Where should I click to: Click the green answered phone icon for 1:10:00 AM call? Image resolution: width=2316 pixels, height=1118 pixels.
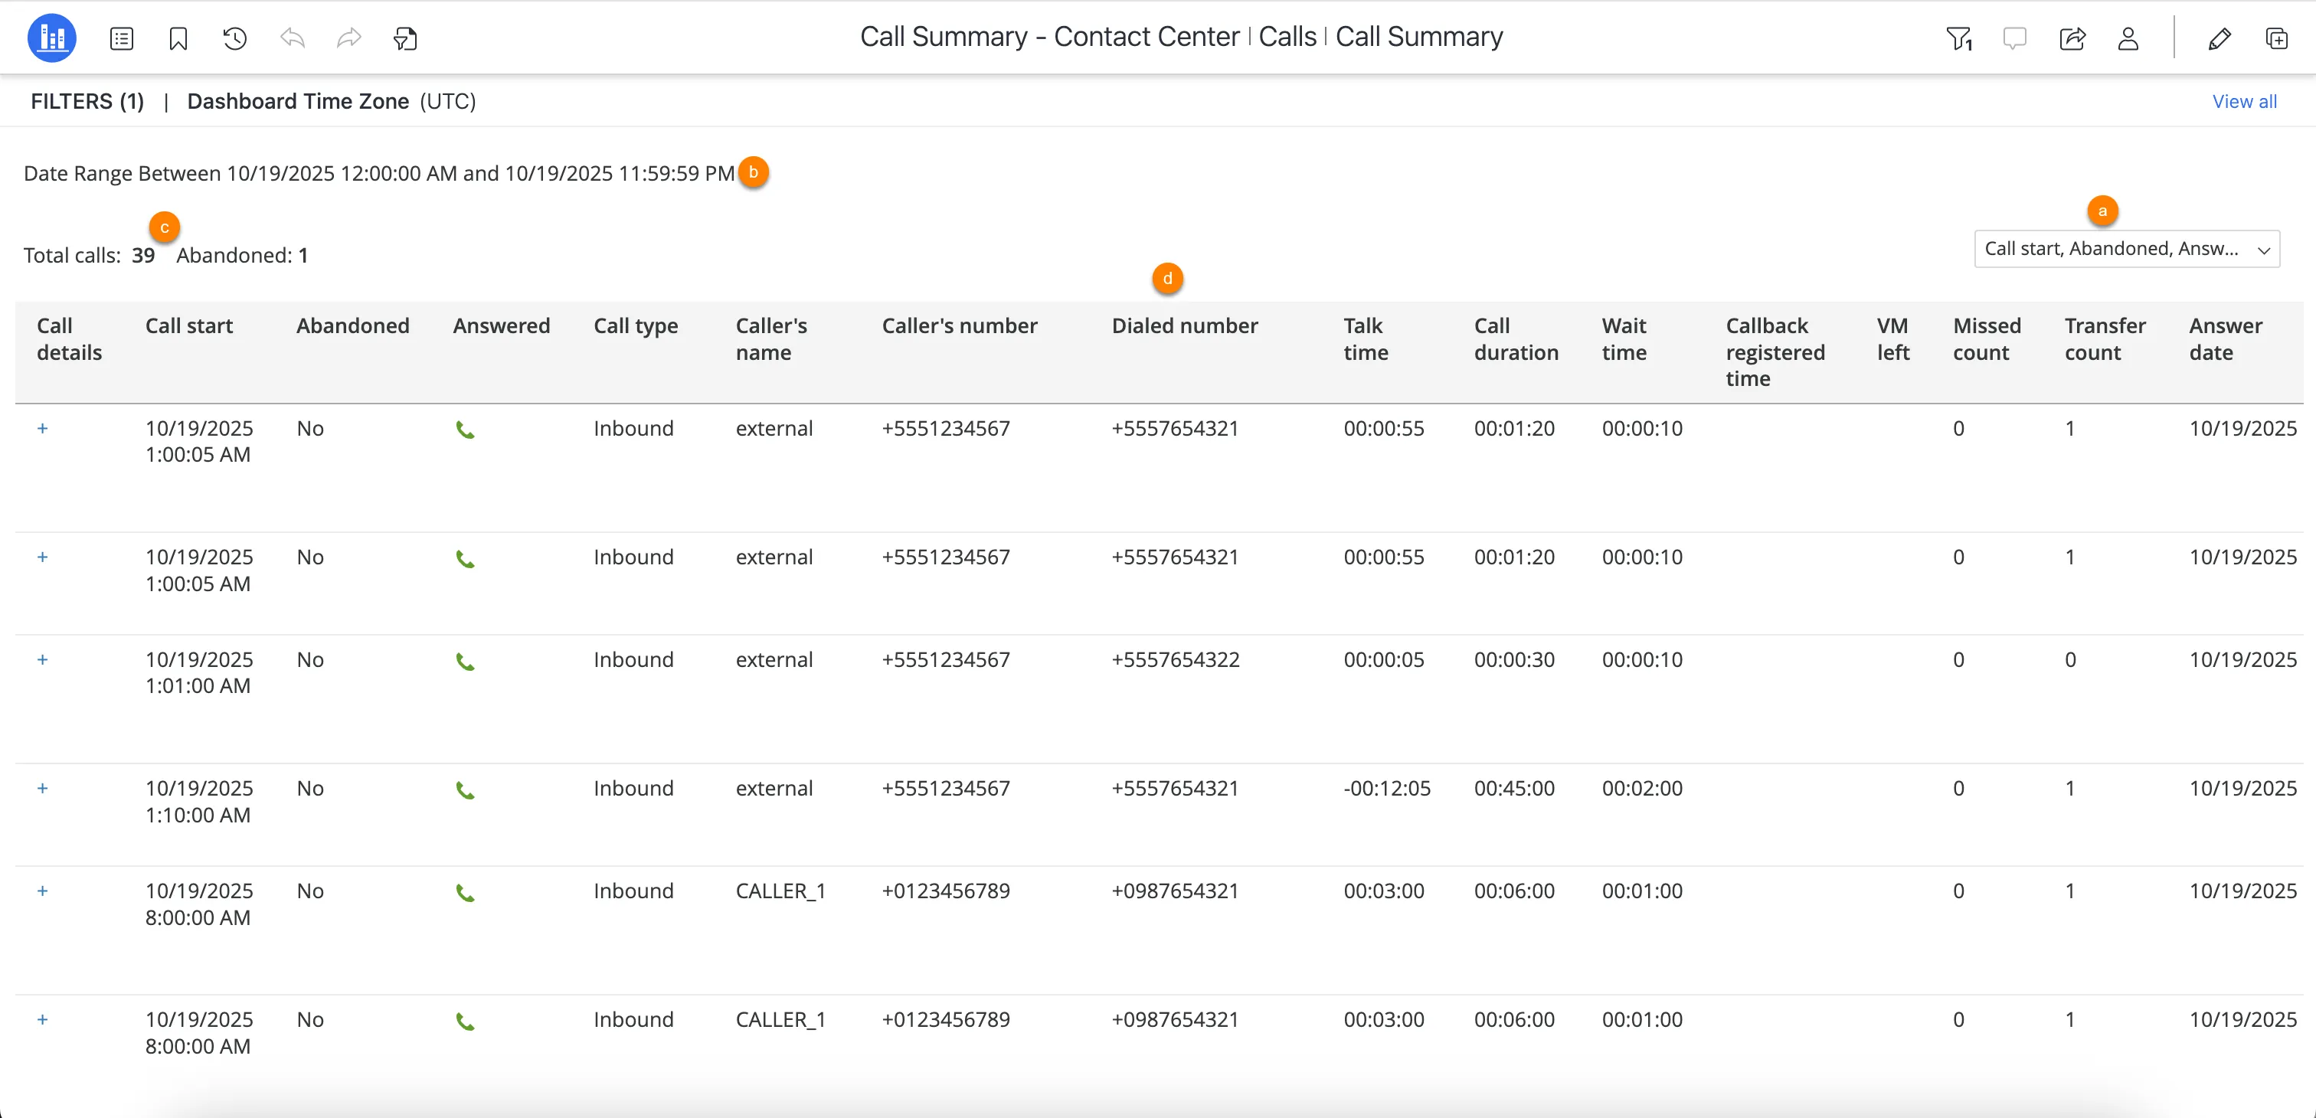[465, 790]
